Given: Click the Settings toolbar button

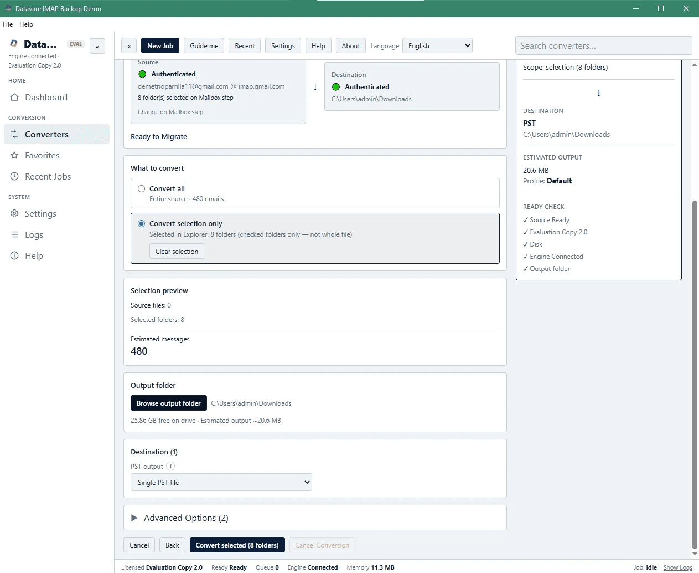Looking at the screenshot, I should 283,46.
